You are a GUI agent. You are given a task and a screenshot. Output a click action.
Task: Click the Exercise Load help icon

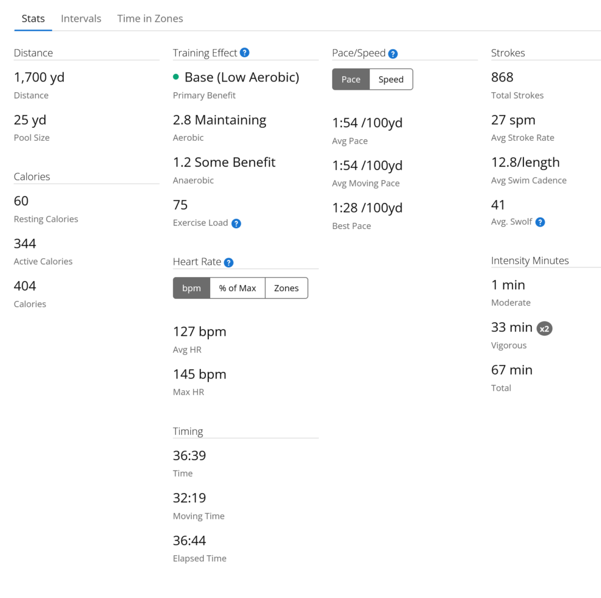(236, 224)
